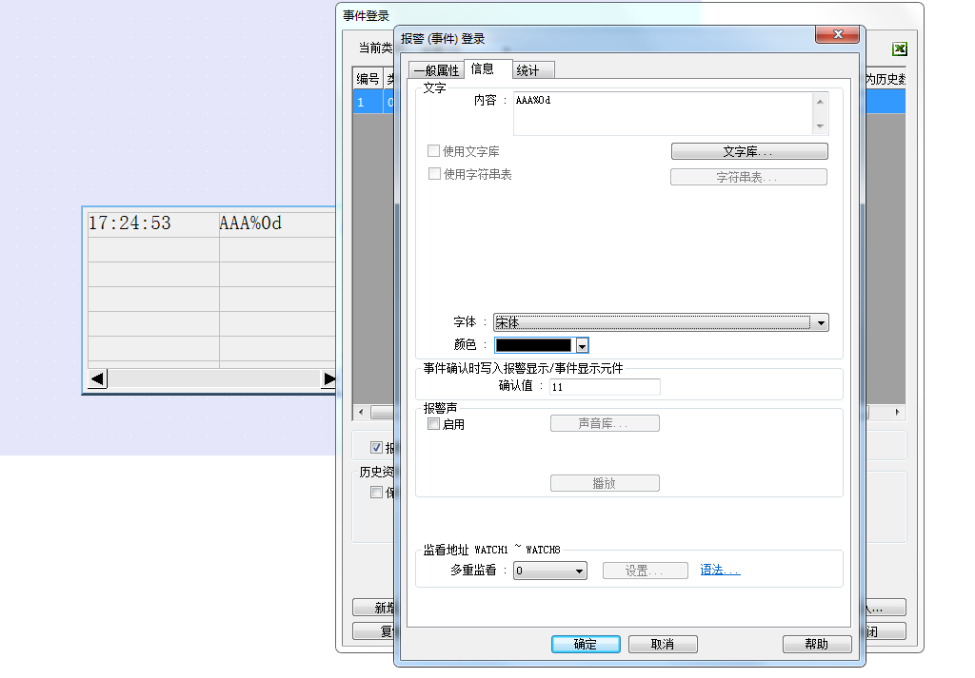975x678 pixels.
Task: Open the 字体 font dropdown
Action: click(x=821, y=323)
